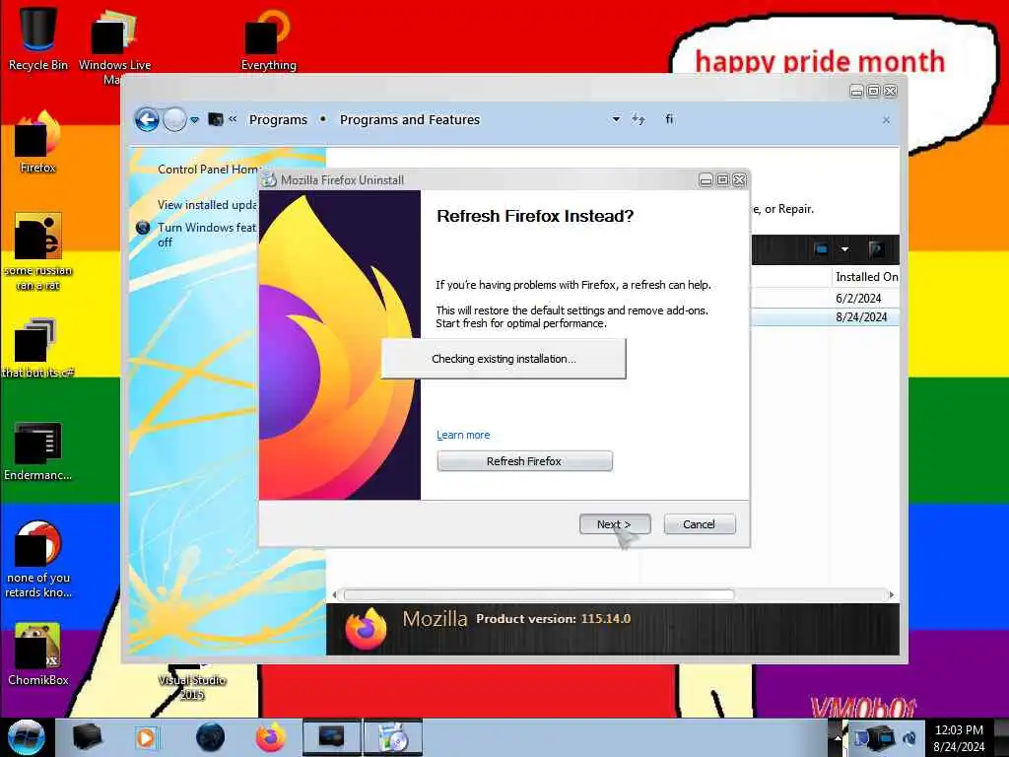Sort by Installed On column header
1009x757 pixels.
865,277
